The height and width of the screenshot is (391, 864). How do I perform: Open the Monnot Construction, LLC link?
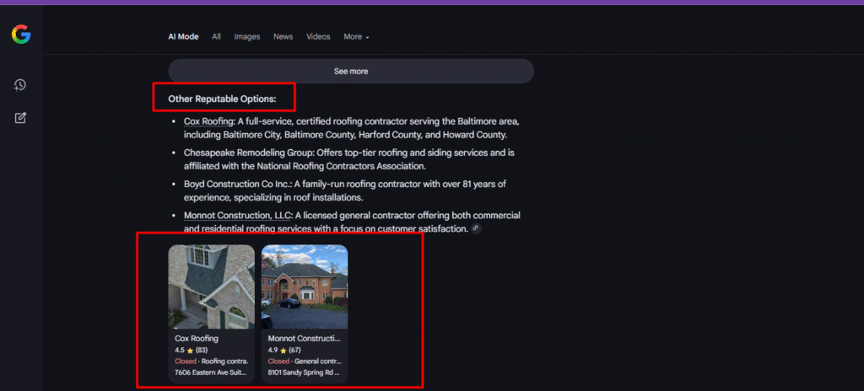pyautogui.click(x=237, y=216)
